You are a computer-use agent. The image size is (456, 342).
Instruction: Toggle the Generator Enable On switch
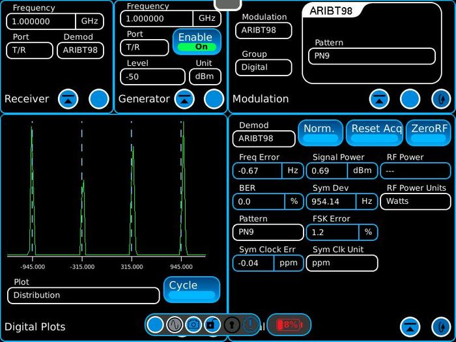click(x=197, y=42)
